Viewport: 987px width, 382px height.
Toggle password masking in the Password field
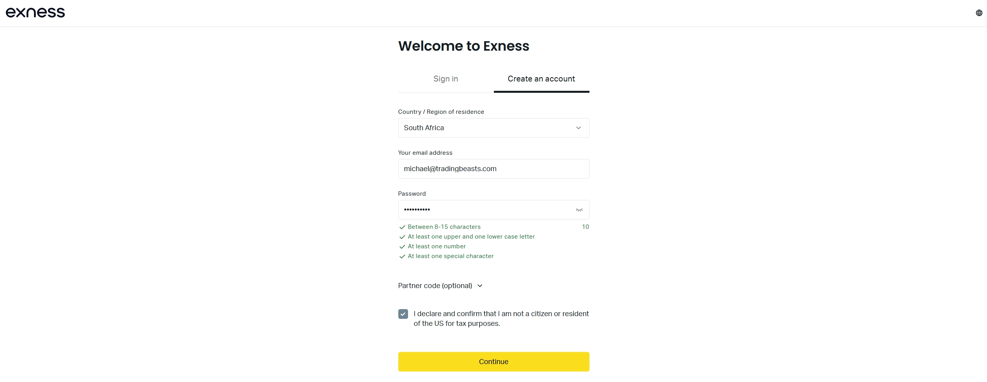(579, 210)
